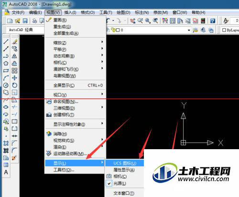Select 属性显示(A) submenu item
The width and height of the screenshot is (239, 197).
click(x=124, y=170)
